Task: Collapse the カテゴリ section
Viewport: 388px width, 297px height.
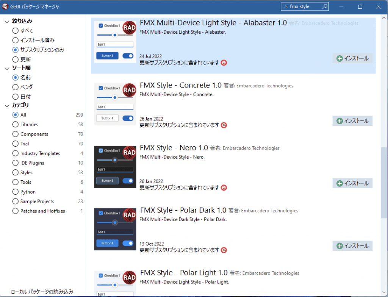Action: coord(7,106)
